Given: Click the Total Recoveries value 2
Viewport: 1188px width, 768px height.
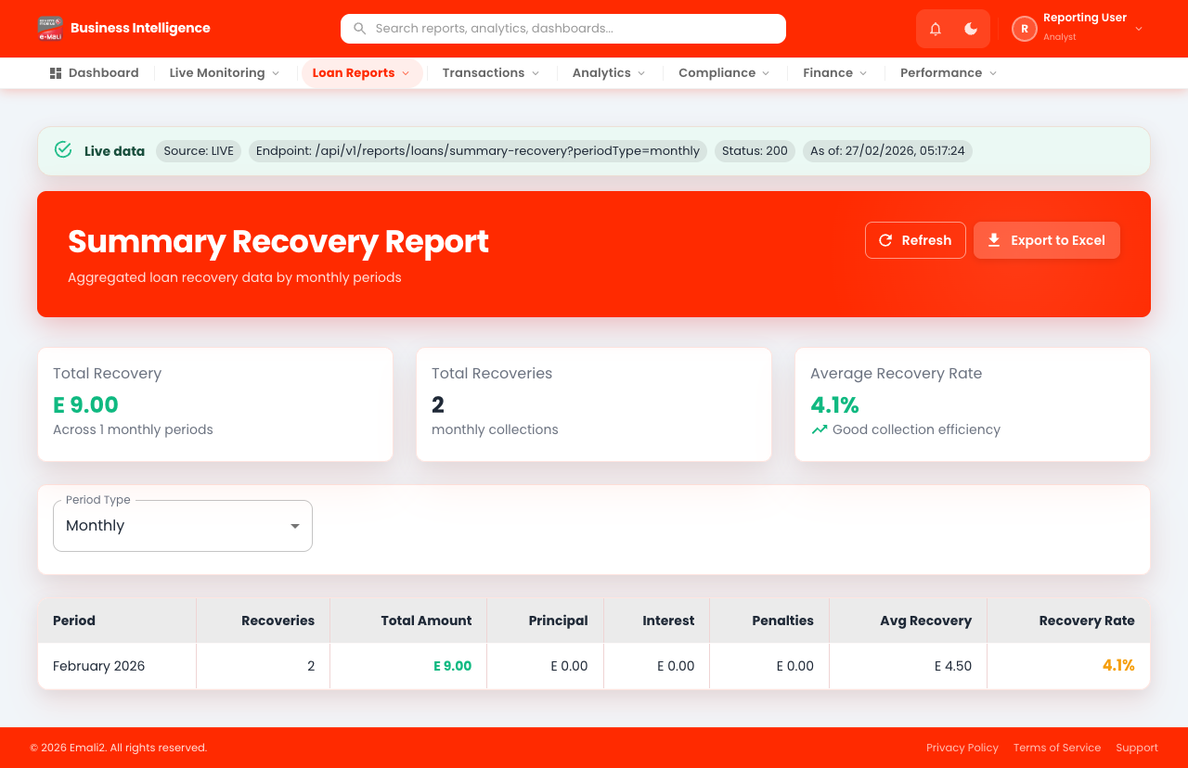Looking at the screenshot, I should point(438,405).
